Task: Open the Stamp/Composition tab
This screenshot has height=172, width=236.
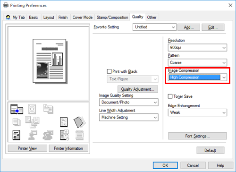Action: pyautogui.click(x=112, y=17)
